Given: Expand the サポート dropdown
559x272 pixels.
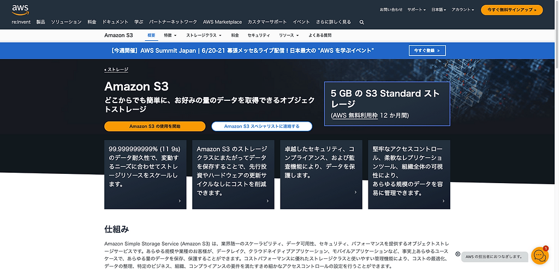Looking at the screenshot, I should coord(417,10).
